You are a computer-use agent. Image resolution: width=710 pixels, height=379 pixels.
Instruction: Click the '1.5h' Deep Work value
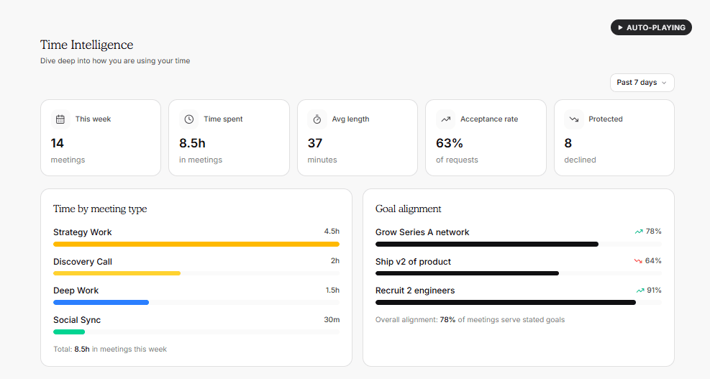(332, 291)
